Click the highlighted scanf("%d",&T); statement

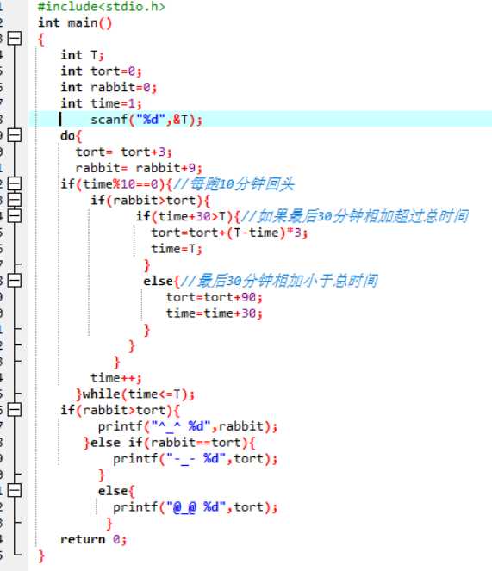click(146, 120)
